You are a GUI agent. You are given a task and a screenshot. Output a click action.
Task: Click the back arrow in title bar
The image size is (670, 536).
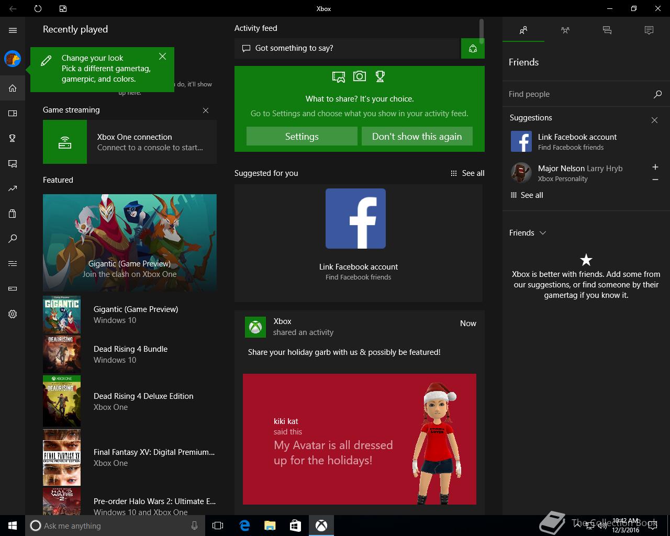(13, 8)
